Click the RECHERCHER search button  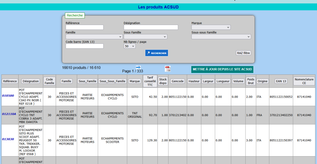[157, 53]
